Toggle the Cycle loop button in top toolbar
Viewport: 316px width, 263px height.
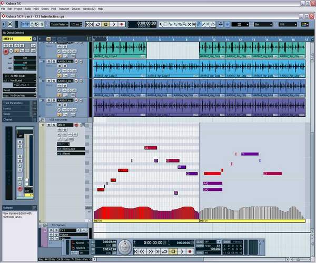97,24
